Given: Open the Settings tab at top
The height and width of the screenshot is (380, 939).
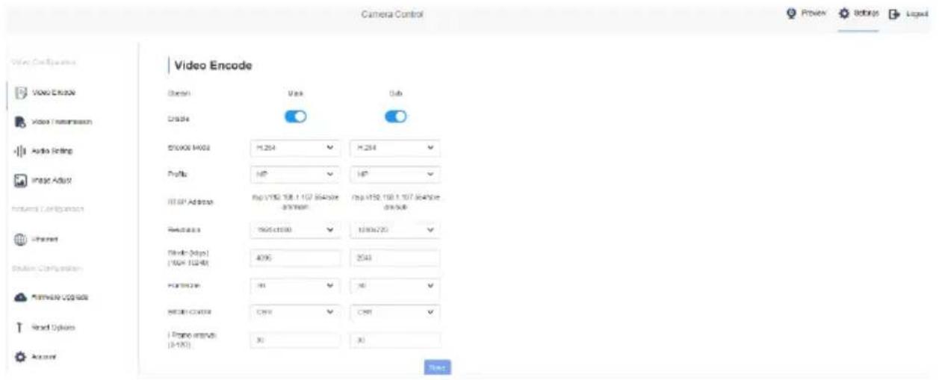Looking at the screenshot, I should coord(858,15).
